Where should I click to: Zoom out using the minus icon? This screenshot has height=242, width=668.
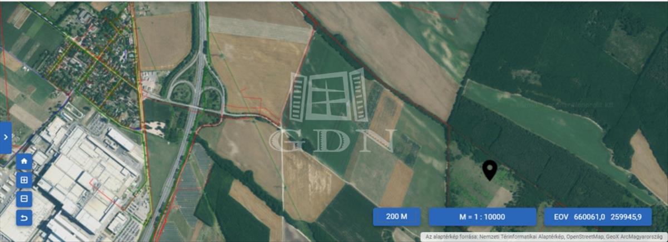(23, 199)
